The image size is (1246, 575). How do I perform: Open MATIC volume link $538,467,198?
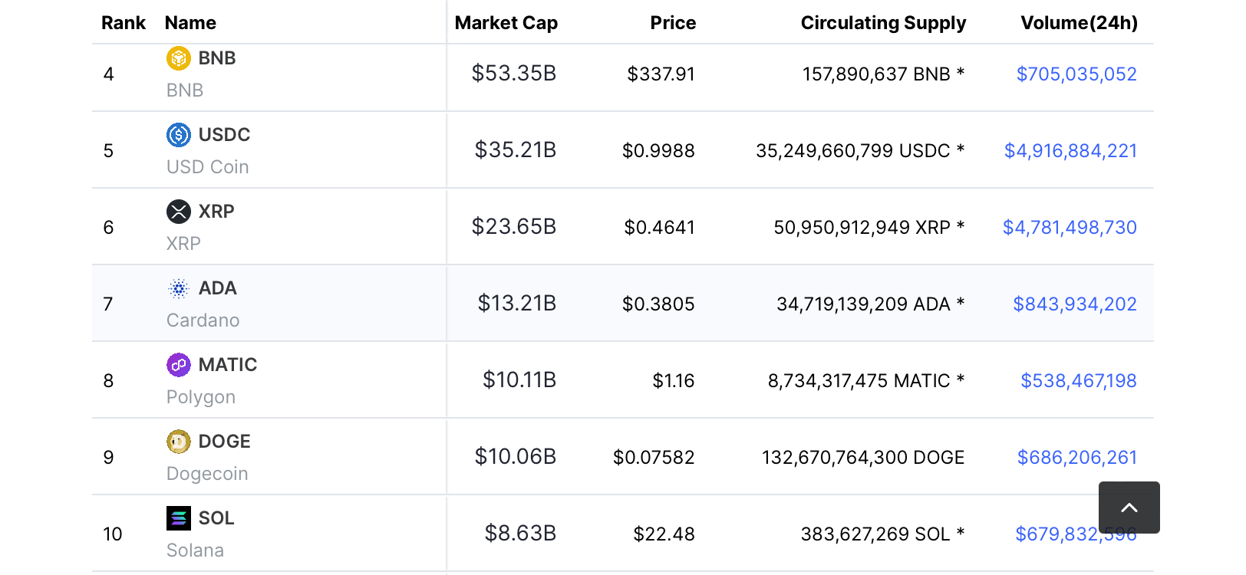click(x=1079, y=381)
